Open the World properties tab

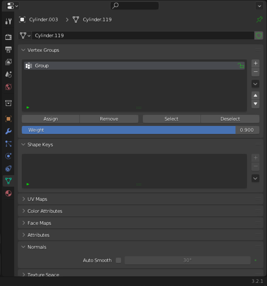(x=8, y=87)
